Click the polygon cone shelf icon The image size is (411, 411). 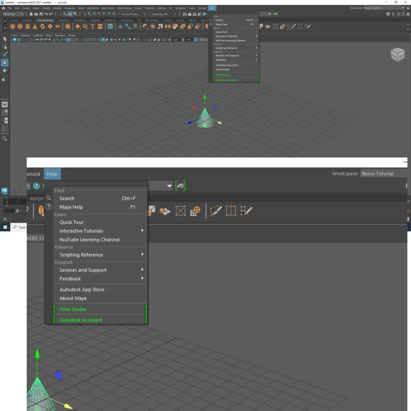(x=35, y=27)
